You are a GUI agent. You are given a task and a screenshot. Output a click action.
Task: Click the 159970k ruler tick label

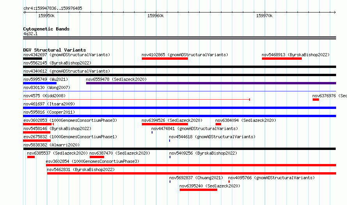pos(264,16)
